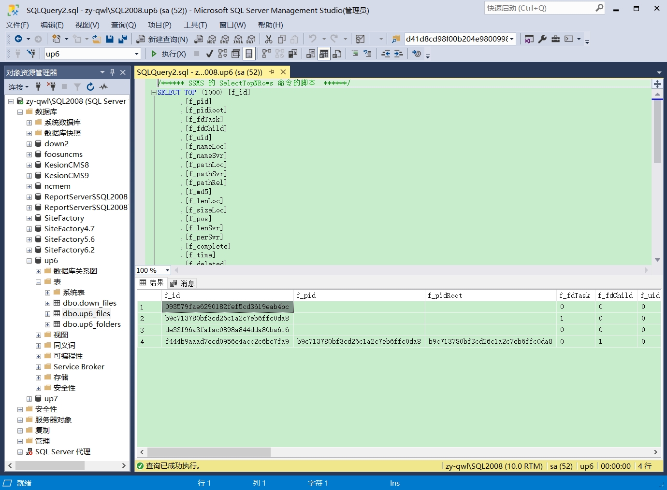Click the Cut scissors icon
The image size is (667, 490).
point(269,39)
